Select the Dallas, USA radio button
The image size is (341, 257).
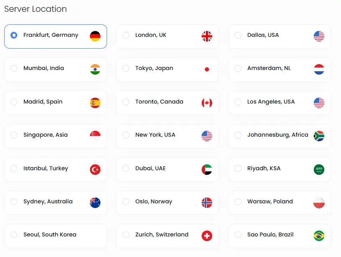(x=238, y=35)
